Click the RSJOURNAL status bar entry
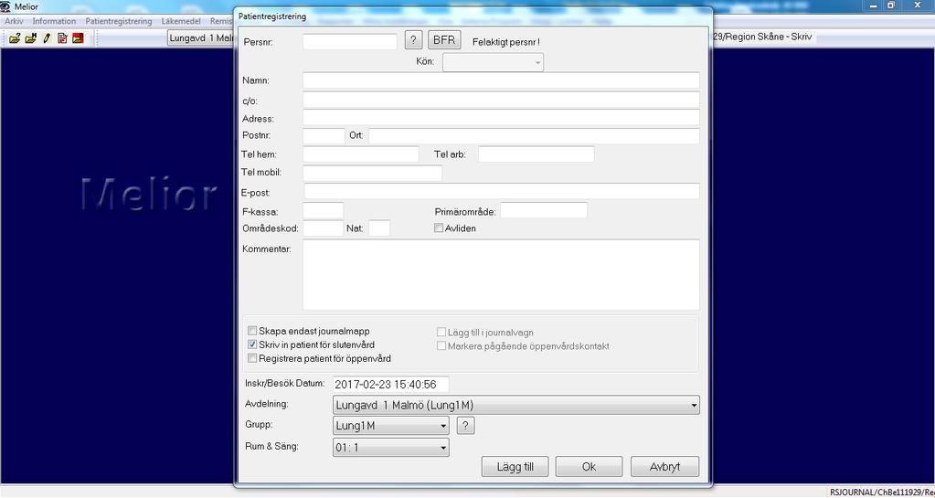This screenshot has width=935, height=498. pos(881,492)
